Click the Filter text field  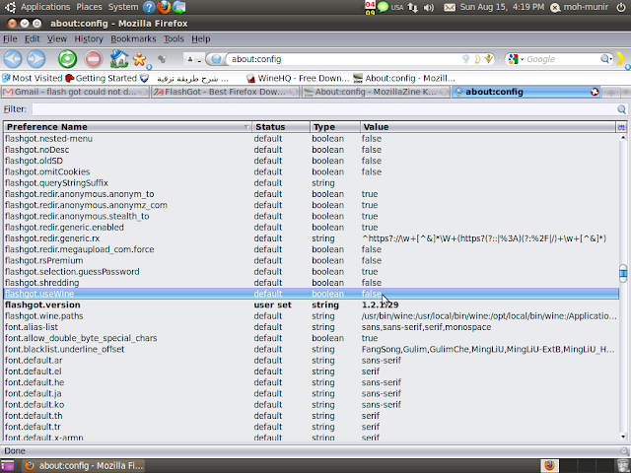[323, 109]
